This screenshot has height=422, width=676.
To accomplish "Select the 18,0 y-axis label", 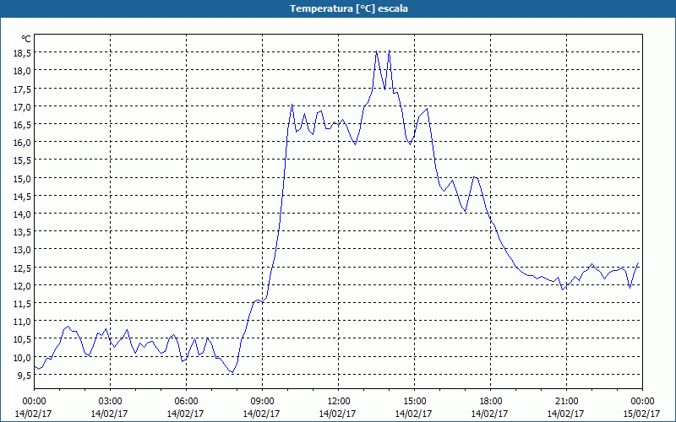I will point(22,71).
